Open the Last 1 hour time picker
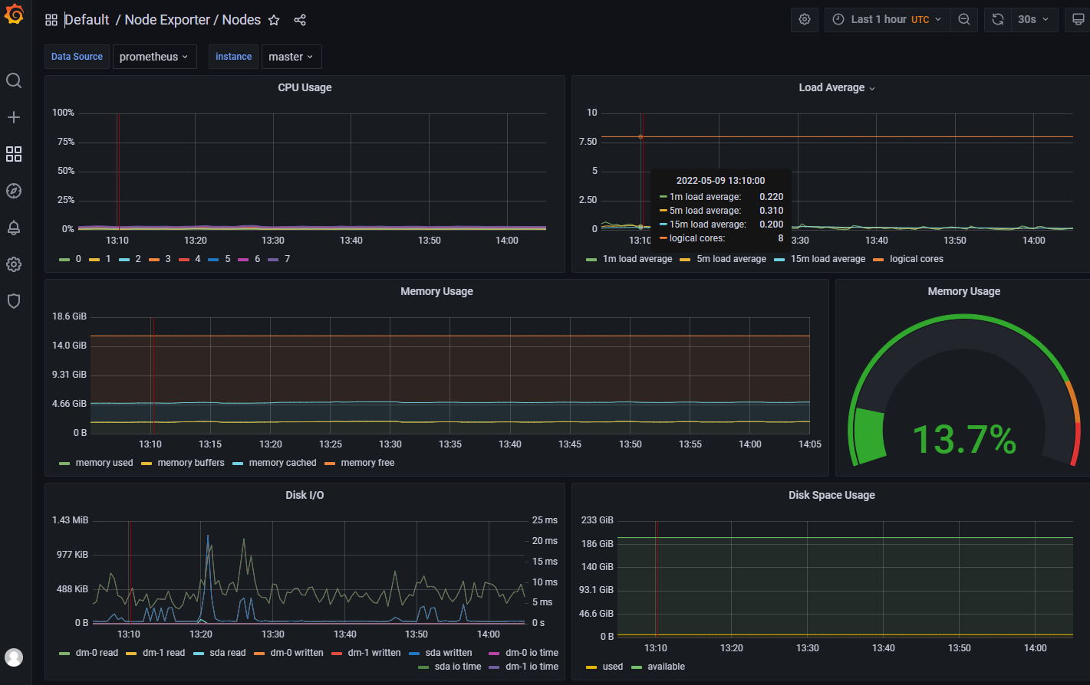Image resolution: width=1090 pixels, height=685 pixels. point(887,19)
